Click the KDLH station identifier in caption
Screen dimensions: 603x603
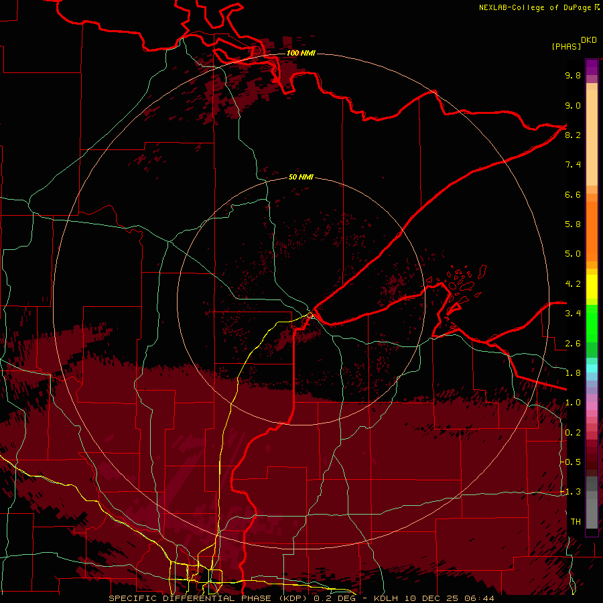[x=387, y=598]
